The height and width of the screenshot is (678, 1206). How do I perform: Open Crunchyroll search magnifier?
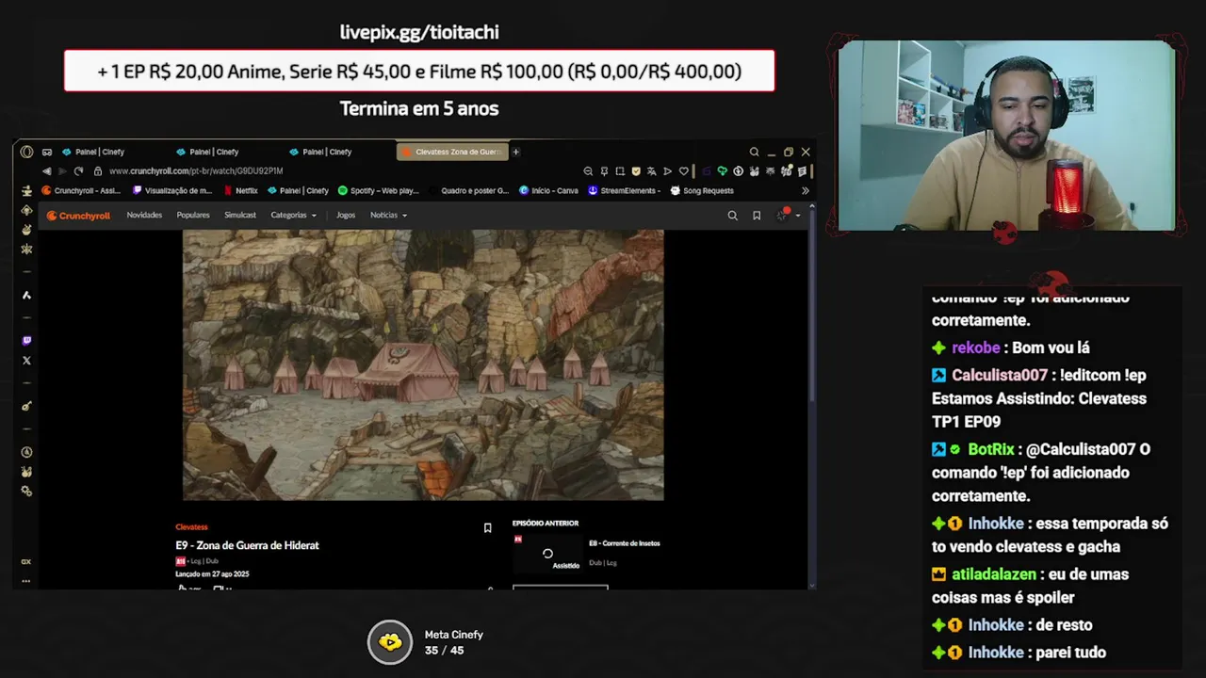(732, 216)
